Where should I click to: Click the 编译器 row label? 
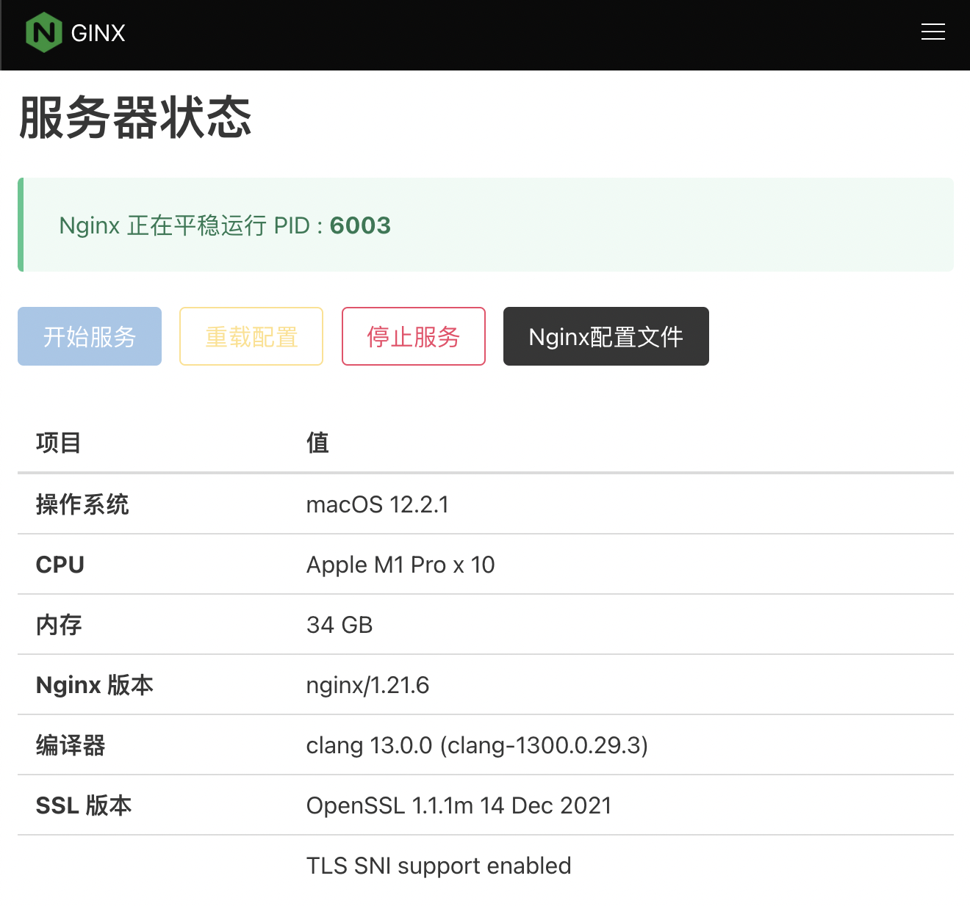pyautogui.click(x=71, y=745)
